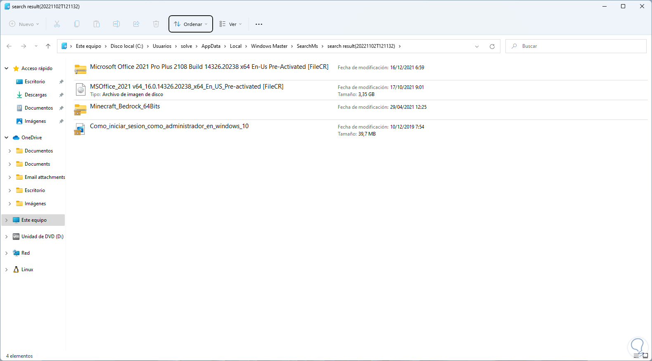Select Documents folder under OneDrive
This screenshot has width=652, height=361.
37,164
